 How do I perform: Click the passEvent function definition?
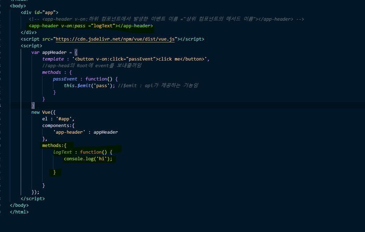click(85, 79)
